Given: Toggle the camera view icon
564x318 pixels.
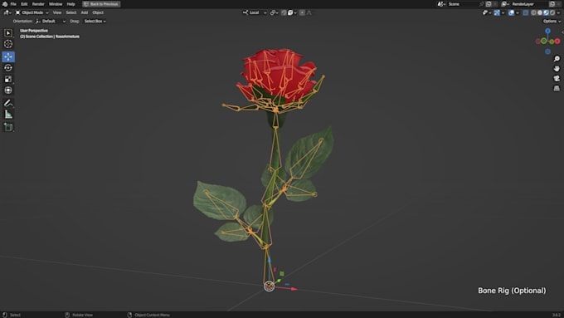Looking at the screenshot, I should coord(557,78).
